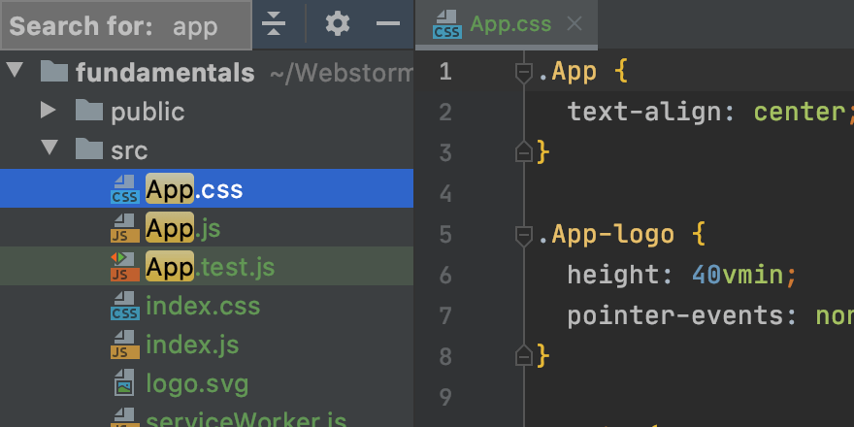Open the project view settings gear
The image size is (854, 427).
click(337, 24)
